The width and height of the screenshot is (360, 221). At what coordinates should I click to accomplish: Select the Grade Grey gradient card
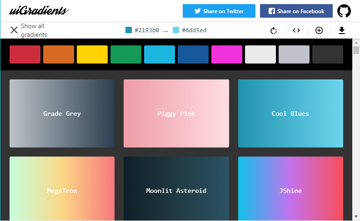[x=62, y=113]
